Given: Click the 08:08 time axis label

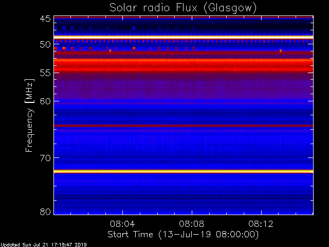Looking at the screenshot, I should [x=191, y=224].
